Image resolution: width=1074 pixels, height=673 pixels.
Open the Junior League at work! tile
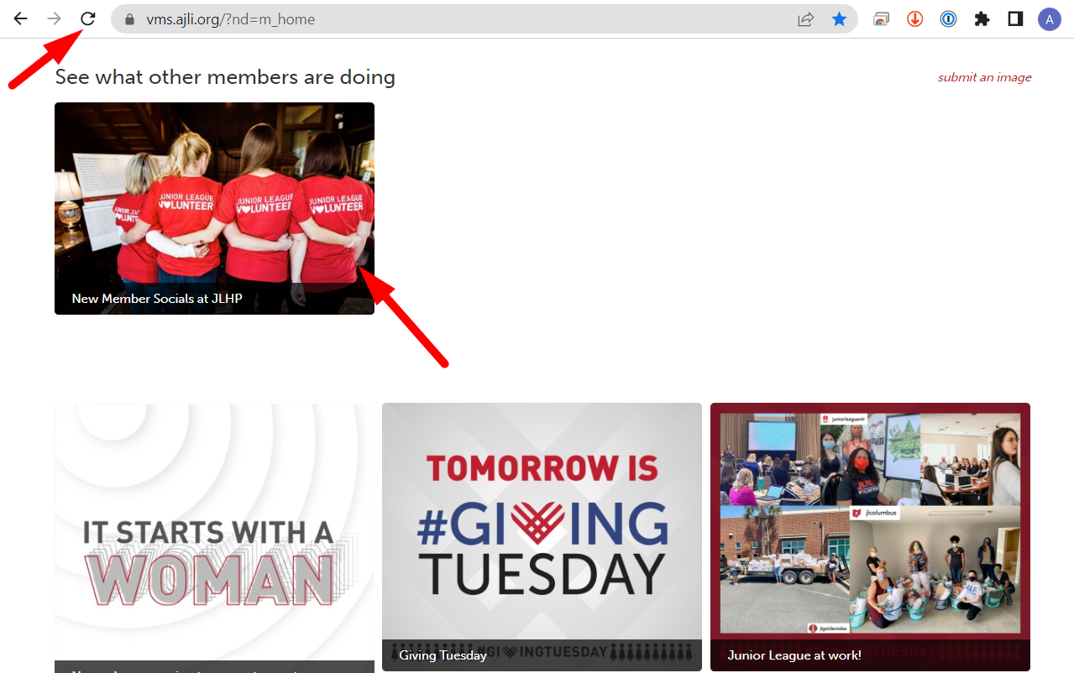[870, 537]
